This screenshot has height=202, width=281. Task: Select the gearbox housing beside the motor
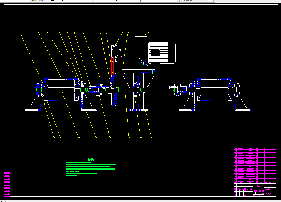coord(135,53)
